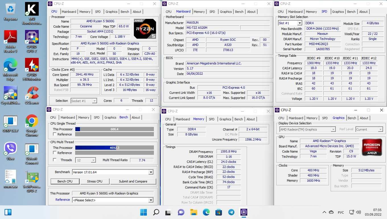Switch input language РУС indicator

pos(341,212)
